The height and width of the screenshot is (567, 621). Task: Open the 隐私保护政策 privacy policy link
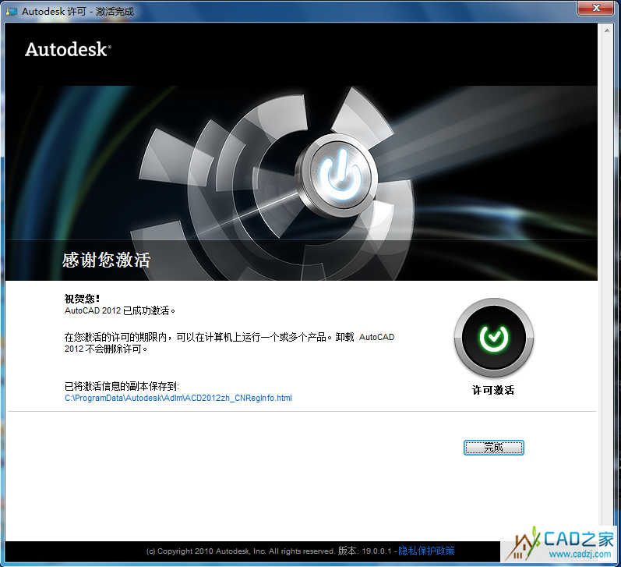(425, 551)
